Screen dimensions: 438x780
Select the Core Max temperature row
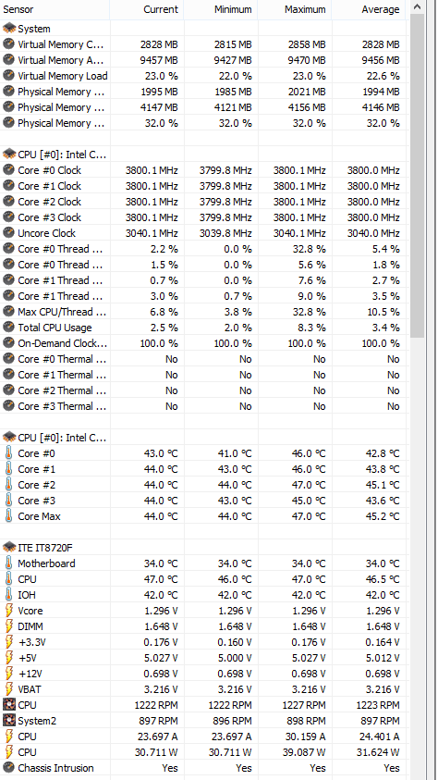[x=203, y=516]
